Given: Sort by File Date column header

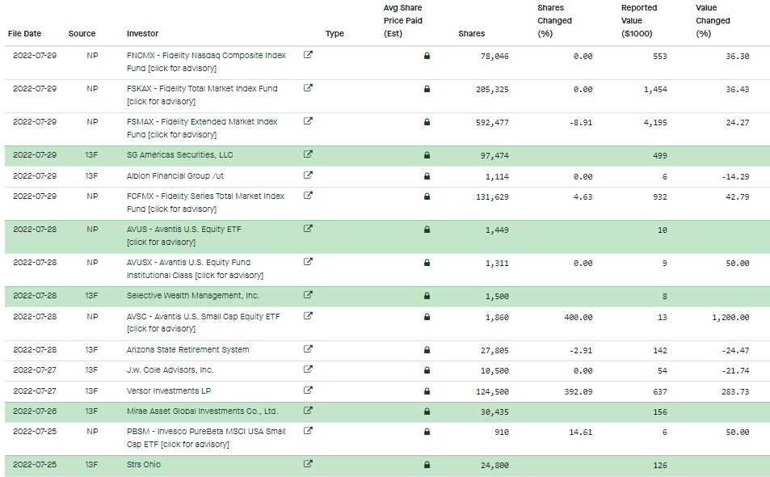Looking at the screenshot, I should tap(24, 33).
